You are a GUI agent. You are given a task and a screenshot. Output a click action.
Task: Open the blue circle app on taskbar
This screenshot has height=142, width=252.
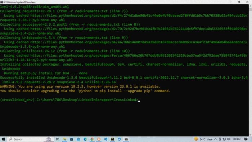tap(119, 139)
